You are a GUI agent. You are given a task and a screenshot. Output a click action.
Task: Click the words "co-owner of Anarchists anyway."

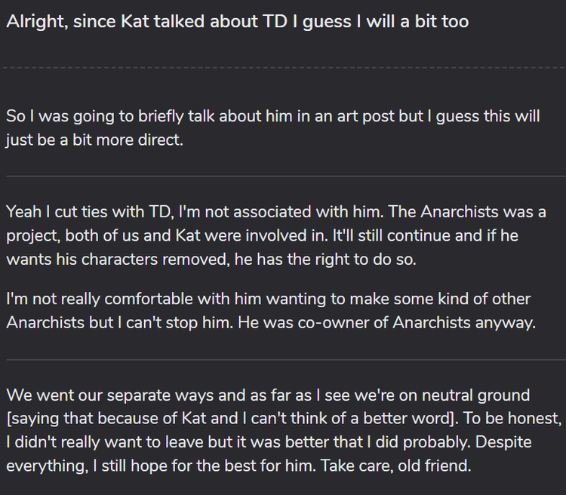417,323
